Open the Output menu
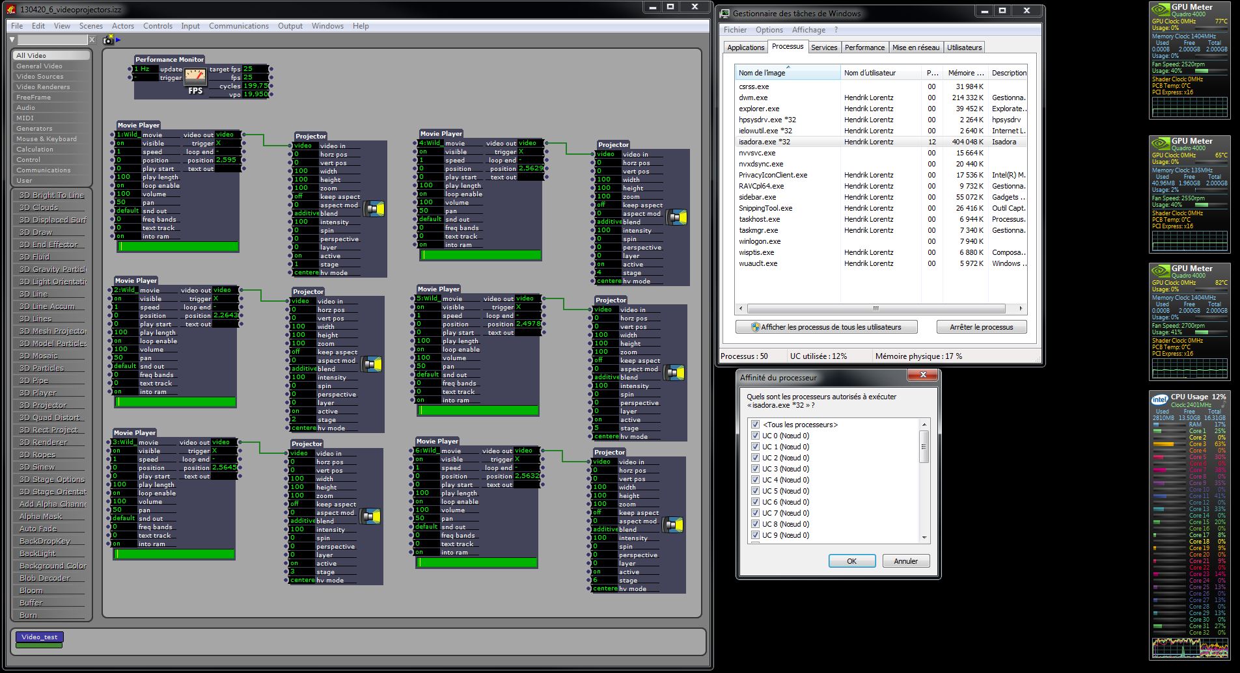The height and width of the screenshot is (673, 1240). [x=290, y=26]
